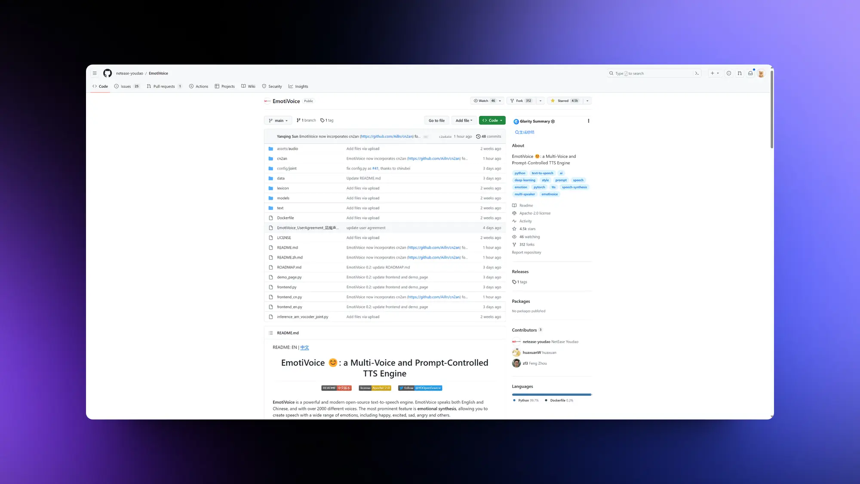Open the user avatar menu
The width and height of the screenshot is (860, 484).
pyautogui.click(x=761, y=74)
